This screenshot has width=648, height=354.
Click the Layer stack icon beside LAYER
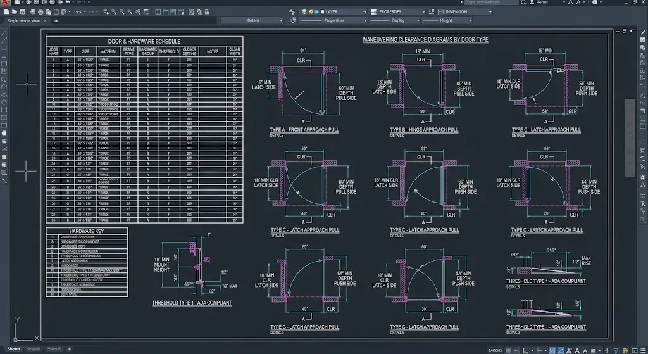pos(304,11)
